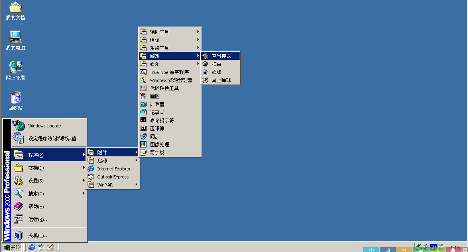
Task: Start the 纸牌 Solitaire game
Action: [x=220, y=72]
